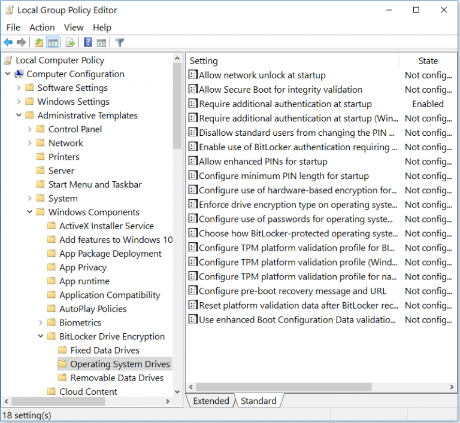This screenshot has height=423, width=460.
Task: Select Operating System Drives tree item
Action: (x=120, y=364)
